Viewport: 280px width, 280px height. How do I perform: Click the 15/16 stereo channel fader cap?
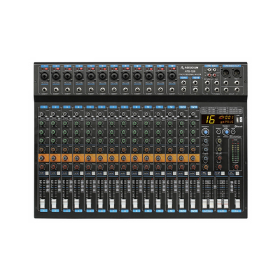coord(193,204)
